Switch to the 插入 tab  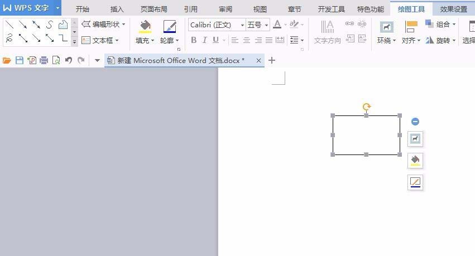click(x=117, y=9)
